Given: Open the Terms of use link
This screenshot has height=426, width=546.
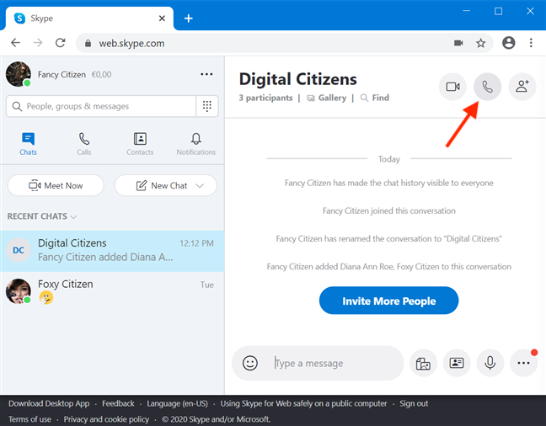Looking at the screenshot, I should click(30, 419).
